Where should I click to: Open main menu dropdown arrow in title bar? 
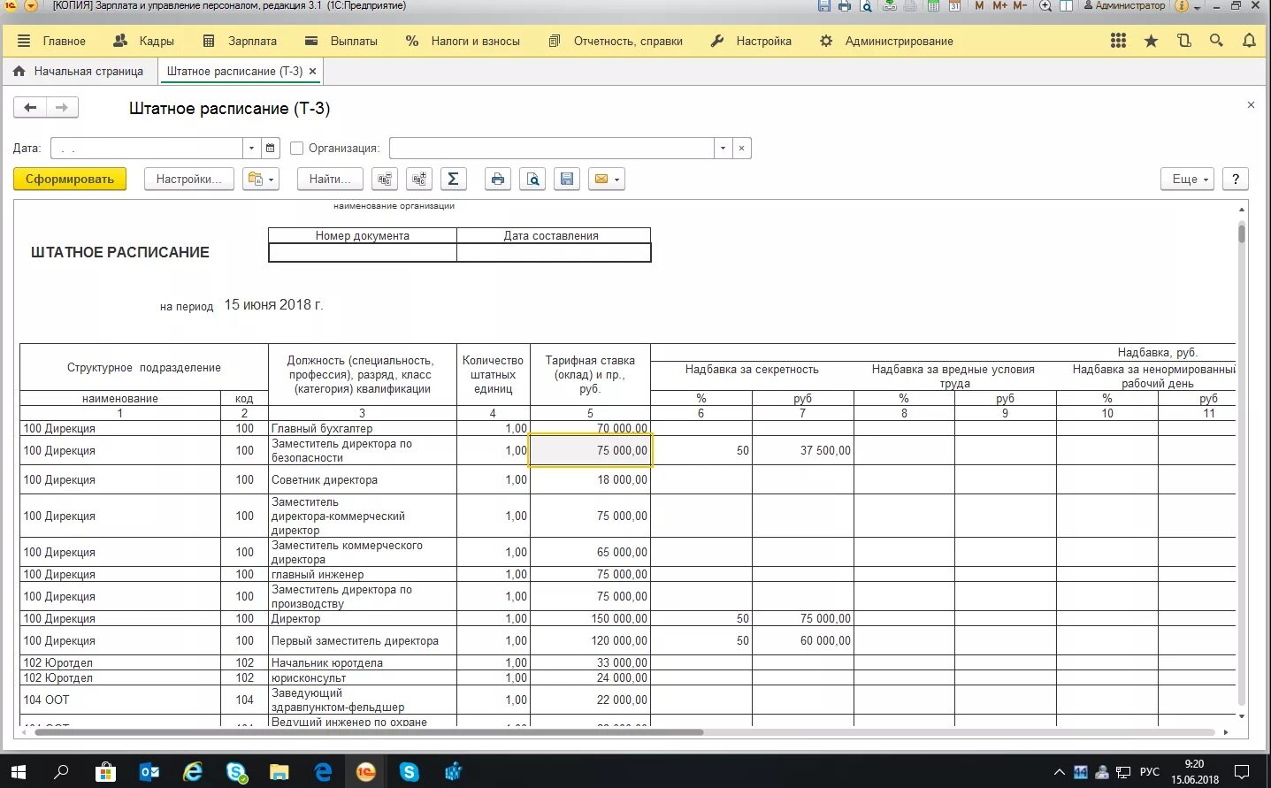click(31, 5)
